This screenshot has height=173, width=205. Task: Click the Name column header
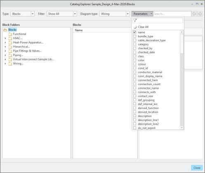pyautogui.click(x=79, y=30)
